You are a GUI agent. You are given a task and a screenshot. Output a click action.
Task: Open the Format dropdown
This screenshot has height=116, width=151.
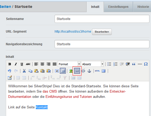point(69,64)
